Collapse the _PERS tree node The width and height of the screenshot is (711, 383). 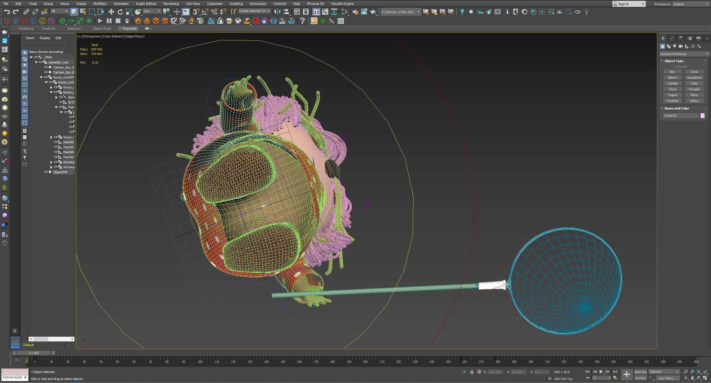pyautogui.click(x=31, y=57)
